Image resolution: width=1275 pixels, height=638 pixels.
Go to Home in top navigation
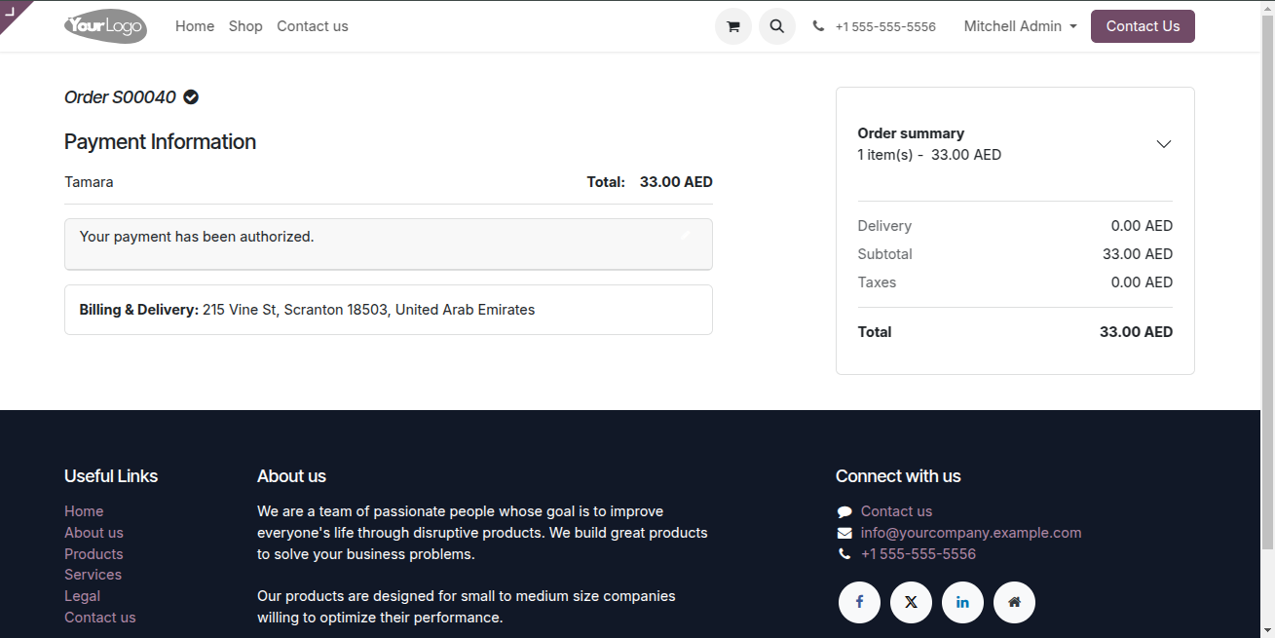pos(195,26)
